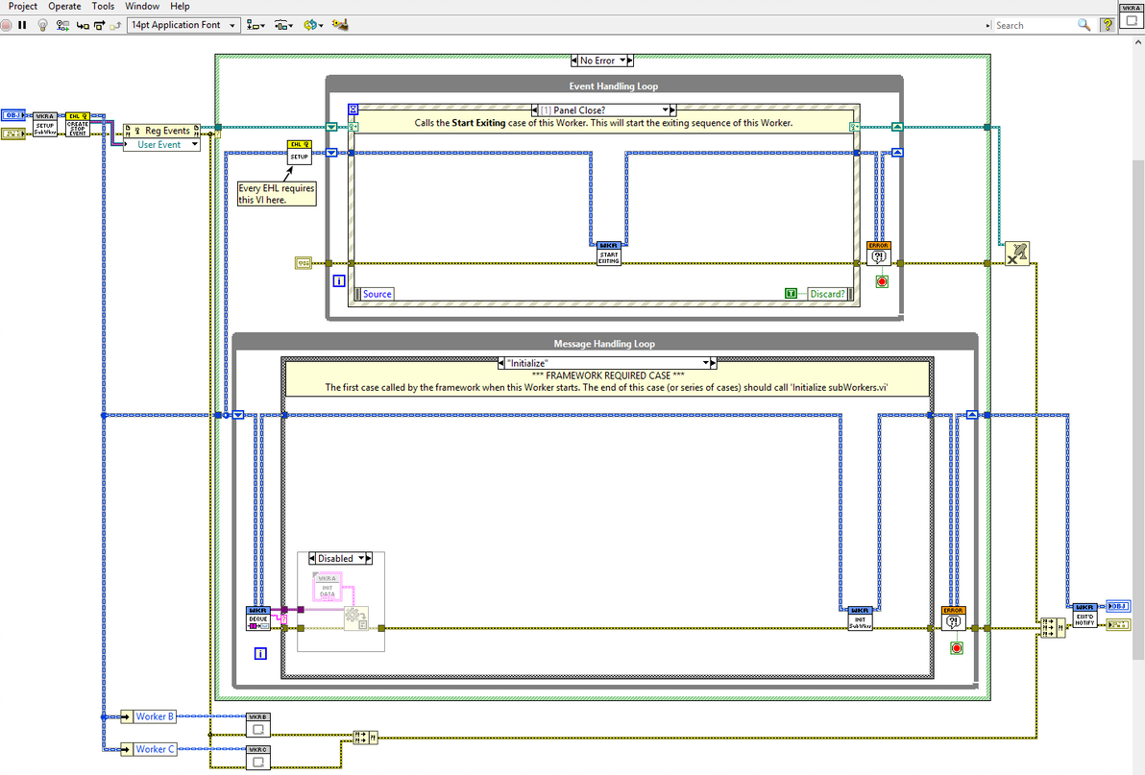
Task: Open the Operate menu
Action: coord(64,6)
